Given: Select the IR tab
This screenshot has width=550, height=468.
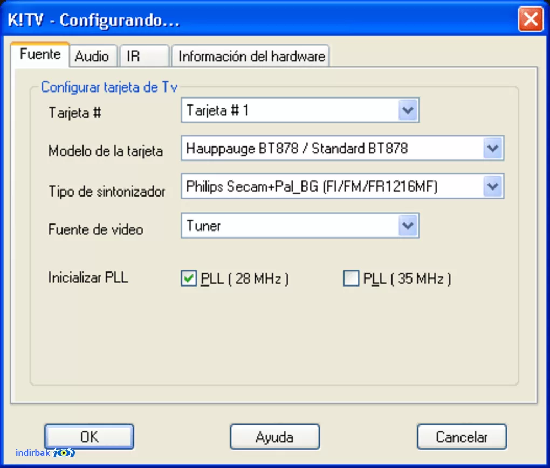Looking at the screenshot, I should [144, 56].
